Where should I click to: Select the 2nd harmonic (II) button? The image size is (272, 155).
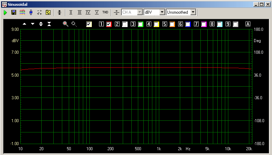pos(71,12)
